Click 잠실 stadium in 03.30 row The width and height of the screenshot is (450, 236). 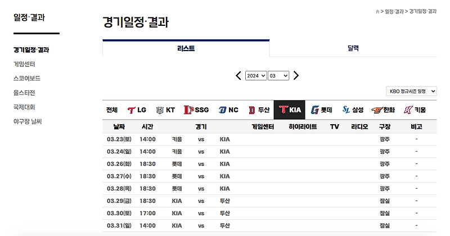(x=385, y=214)
